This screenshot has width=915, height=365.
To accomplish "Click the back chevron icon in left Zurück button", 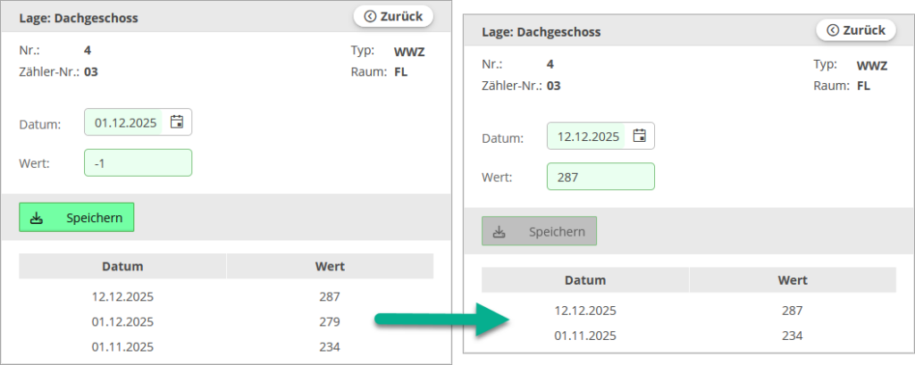I will click(x=370, y=16).
